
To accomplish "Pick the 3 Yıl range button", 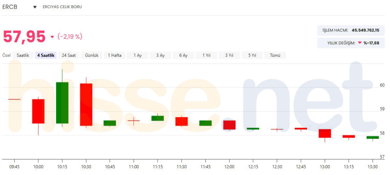I will point(229,55).
